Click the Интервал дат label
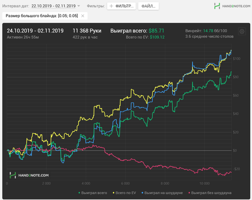The height and width of the screenshot is (200, 252). point(16,6)
